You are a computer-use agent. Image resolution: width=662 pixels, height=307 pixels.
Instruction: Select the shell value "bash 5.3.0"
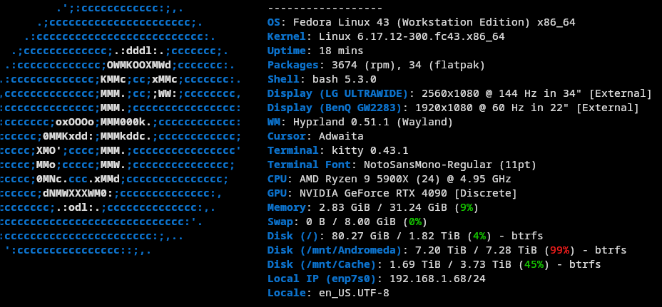coord(344,79)
